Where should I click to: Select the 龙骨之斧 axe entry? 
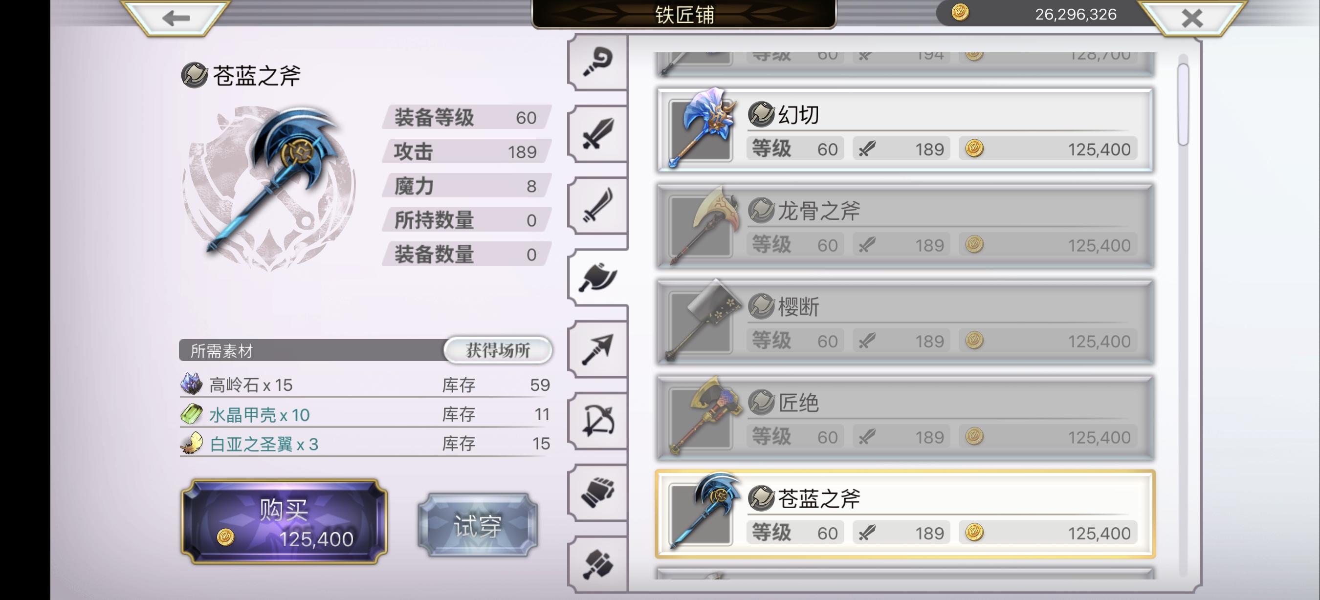coord(905,226)
